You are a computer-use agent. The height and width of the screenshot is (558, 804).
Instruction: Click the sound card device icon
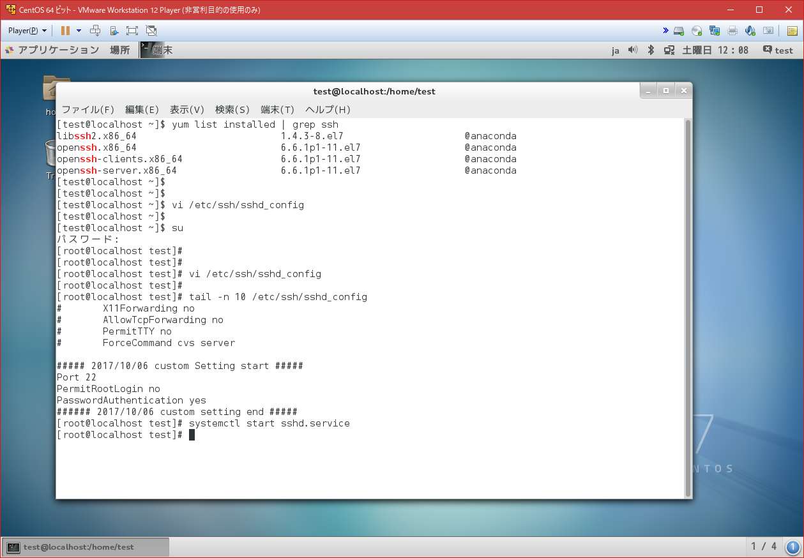[749, 31]
